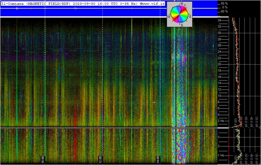This screenshot has height=165, width=261.
Task: Click the S label on the compass
Action: (x=182, y=25)
